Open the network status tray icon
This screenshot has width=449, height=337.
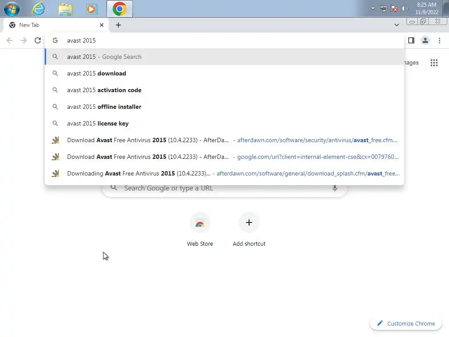coord(383,8)
